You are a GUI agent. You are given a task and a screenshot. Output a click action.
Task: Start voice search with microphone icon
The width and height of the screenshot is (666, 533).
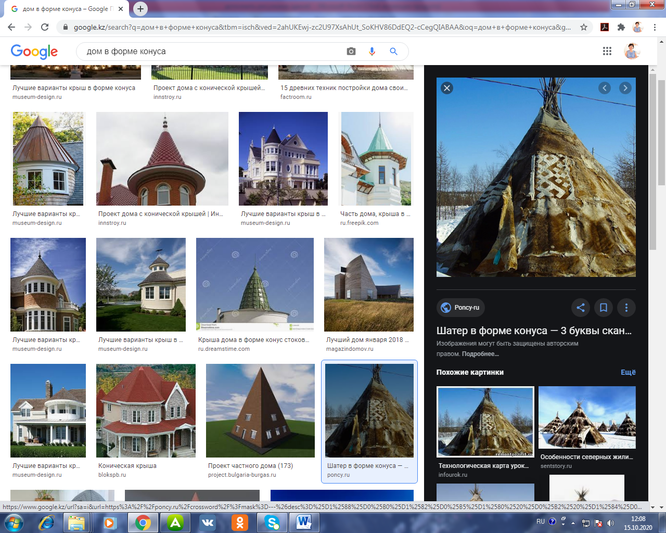(x=372, y=52)
